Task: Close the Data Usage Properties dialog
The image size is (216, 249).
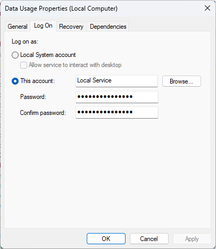Action: tap(207, 8)
